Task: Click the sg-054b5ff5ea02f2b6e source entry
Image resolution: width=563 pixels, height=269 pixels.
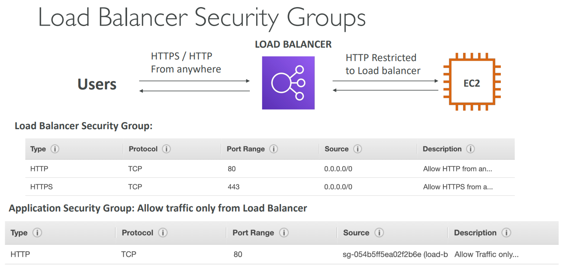Action: tap(395, 254)
